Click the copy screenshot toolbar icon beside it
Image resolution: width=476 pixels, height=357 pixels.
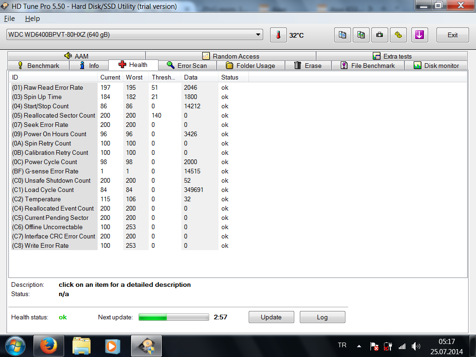(x=361, y=35)
